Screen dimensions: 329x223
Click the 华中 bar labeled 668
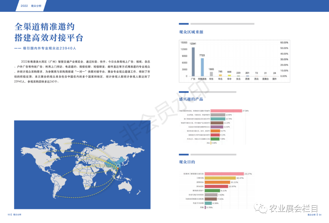(229, 75)
